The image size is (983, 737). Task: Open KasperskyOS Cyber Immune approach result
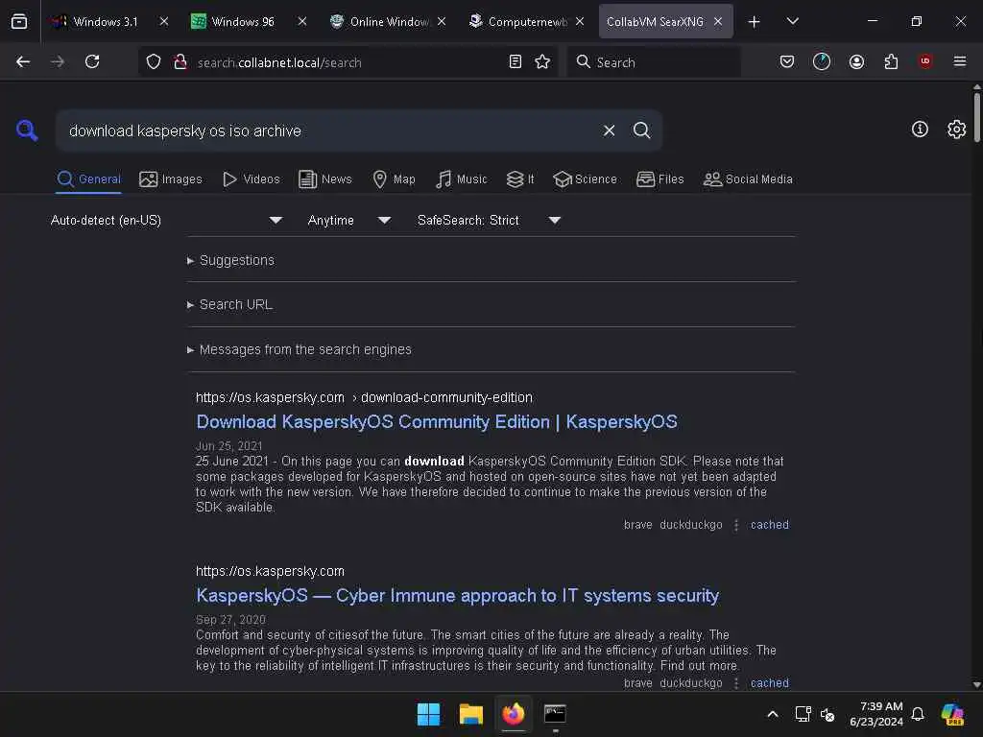(457, 595)
